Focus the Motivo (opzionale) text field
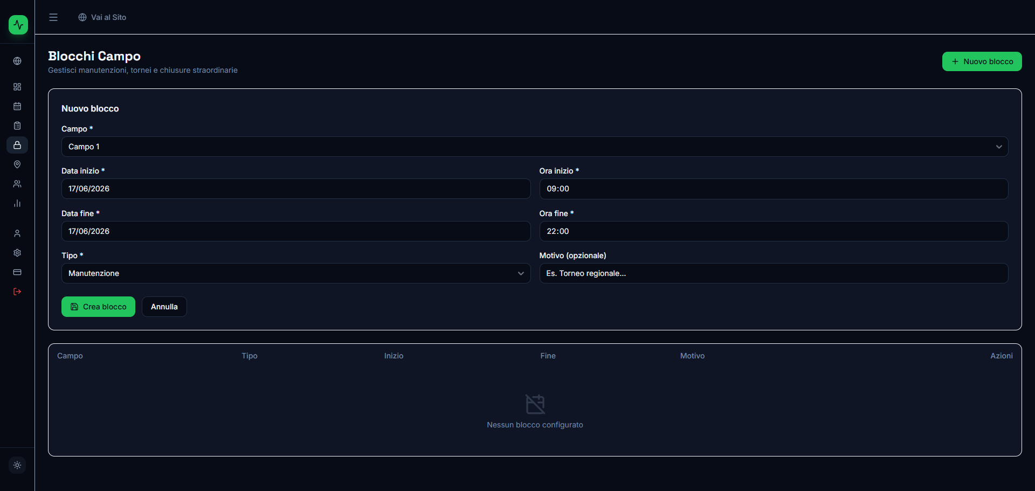The width and height of the screenshot is (1035, 491). (x=774, y=273)
